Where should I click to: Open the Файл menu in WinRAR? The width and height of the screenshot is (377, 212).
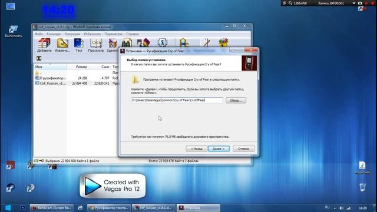click(39, 34)
